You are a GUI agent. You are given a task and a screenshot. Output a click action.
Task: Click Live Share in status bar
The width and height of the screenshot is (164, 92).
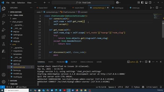21,87
